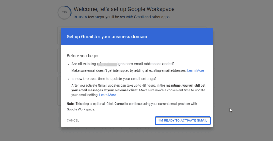Viewport: 273px width, 141px height.
Task: Click the 'Note: This step is optional' paragraph
Action: click(x=132, y=106)
